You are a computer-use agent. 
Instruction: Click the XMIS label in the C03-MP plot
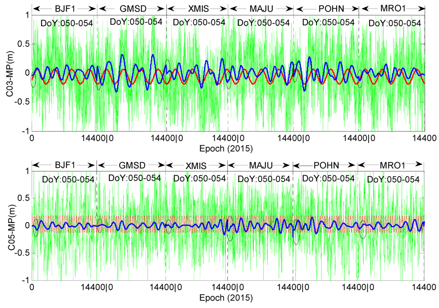tap(198, 8)
